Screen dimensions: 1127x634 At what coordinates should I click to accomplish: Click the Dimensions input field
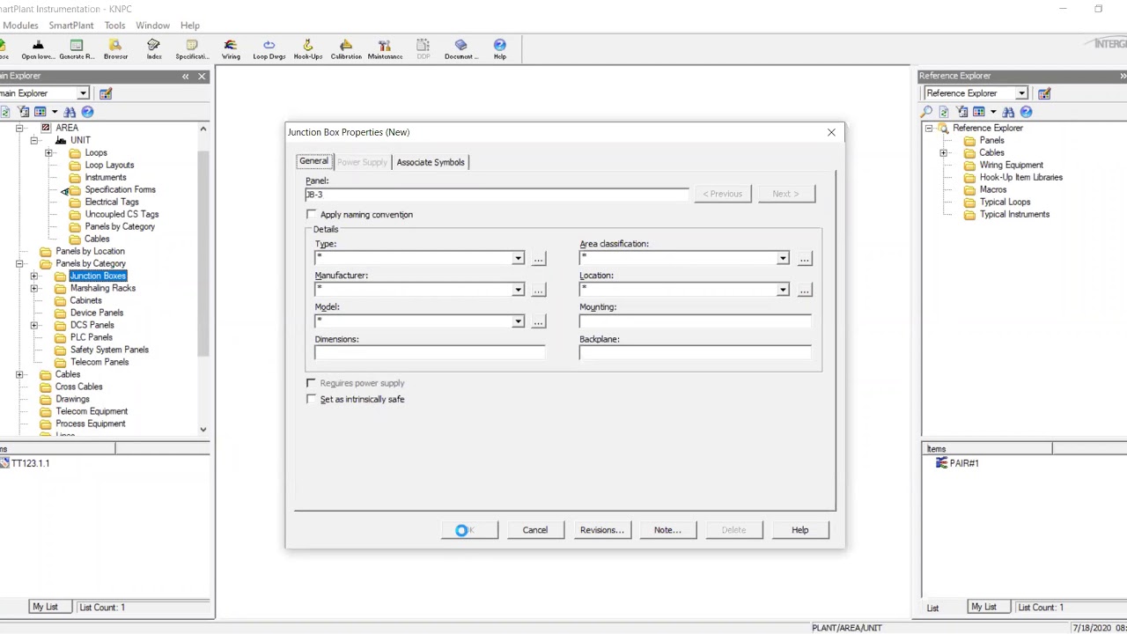point(430,353)
